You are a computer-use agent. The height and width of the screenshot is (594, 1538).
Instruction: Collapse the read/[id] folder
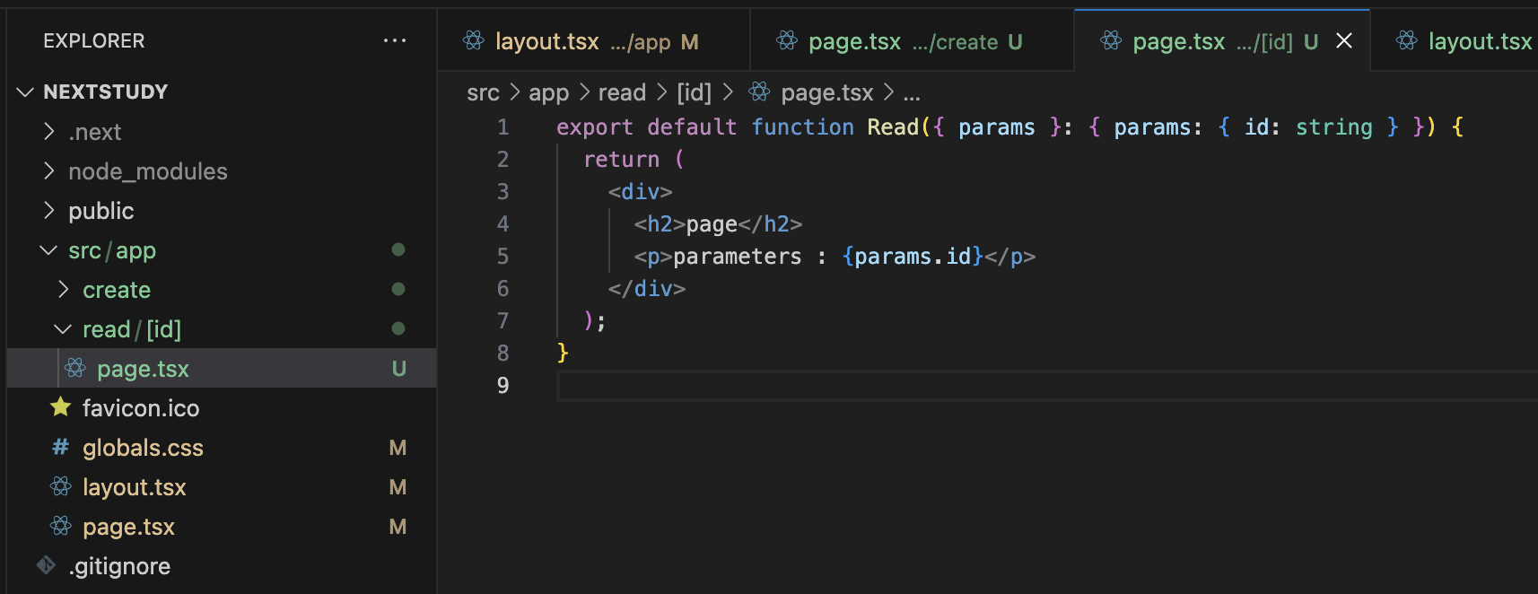coord(63,329)
